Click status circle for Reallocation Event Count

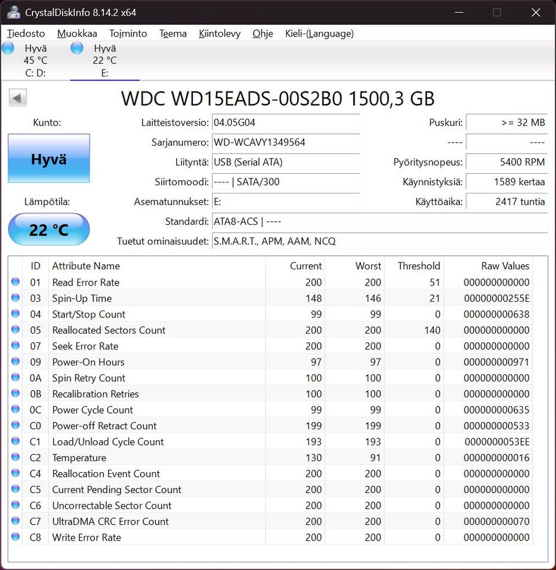click(15, 473)
